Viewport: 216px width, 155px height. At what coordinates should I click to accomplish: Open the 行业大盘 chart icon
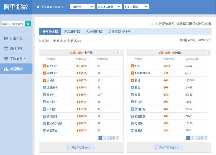pos(6,38)
